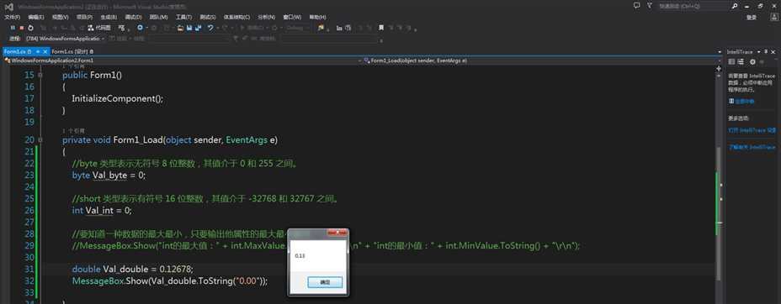Stop debugging with the red square icon
This screenshot has height=304, width=781.
[x=21, y=28]
